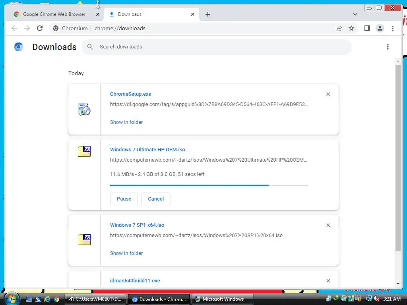Show Windows 7 SP1 x64.iso in folder
Viewport: 407px width, 305px height.
coord(126,253)
